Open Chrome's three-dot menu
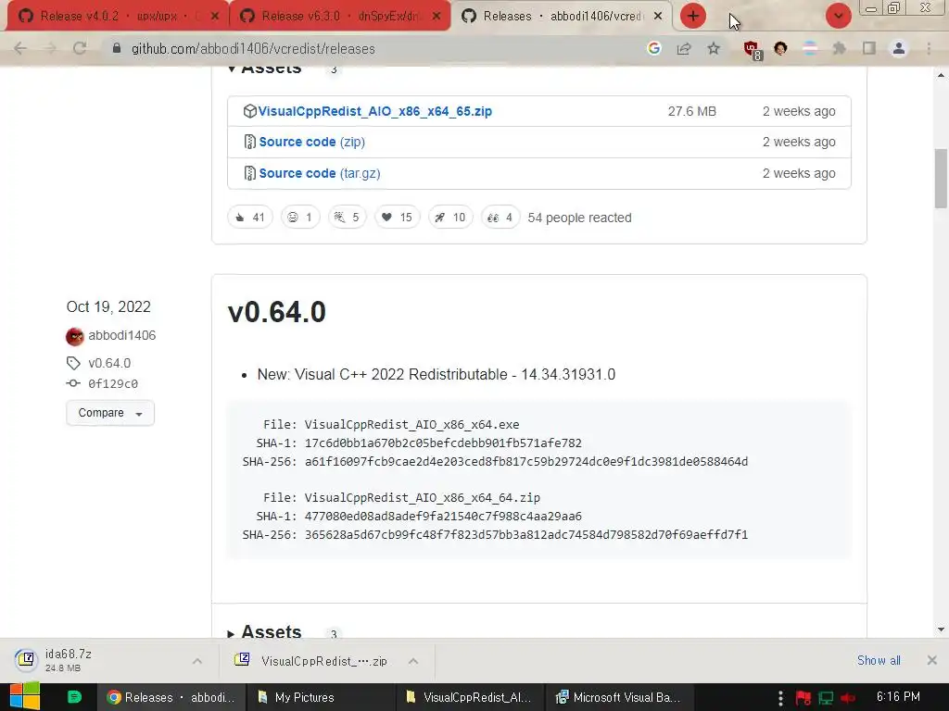 point(929,48)
